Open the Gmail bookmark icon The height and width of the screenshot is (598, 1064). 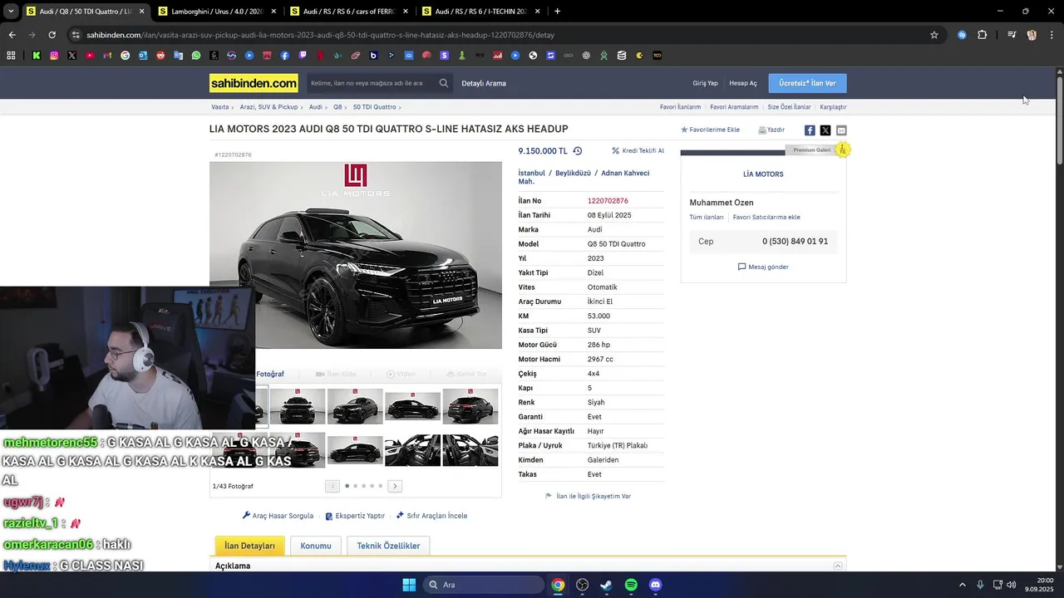[107, 56]
